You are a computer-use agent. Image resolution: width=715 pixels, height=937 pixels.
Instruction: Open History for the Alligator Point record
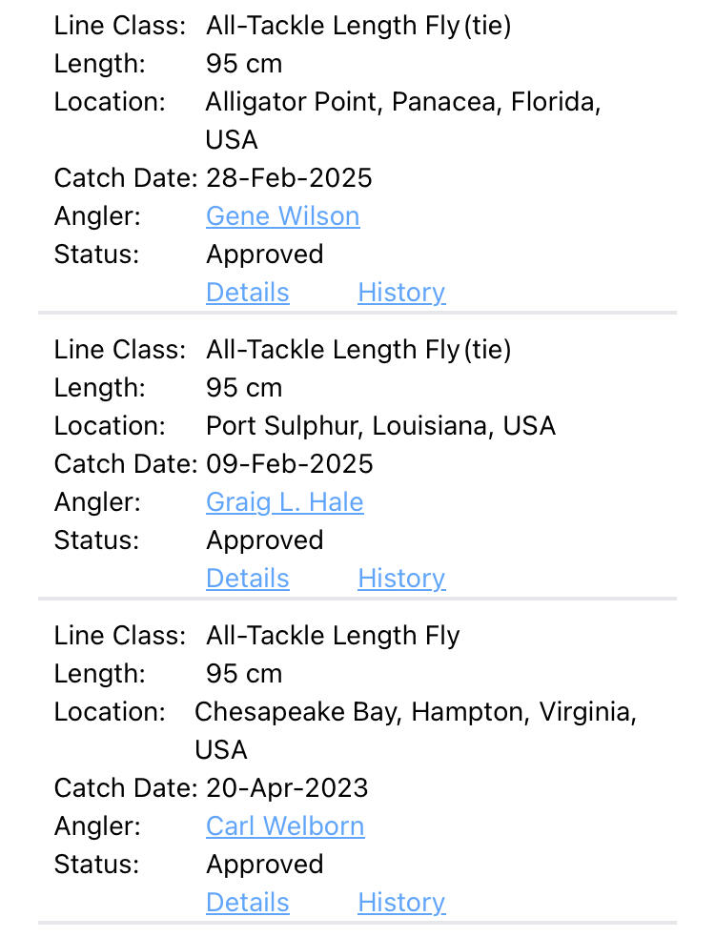401,293
